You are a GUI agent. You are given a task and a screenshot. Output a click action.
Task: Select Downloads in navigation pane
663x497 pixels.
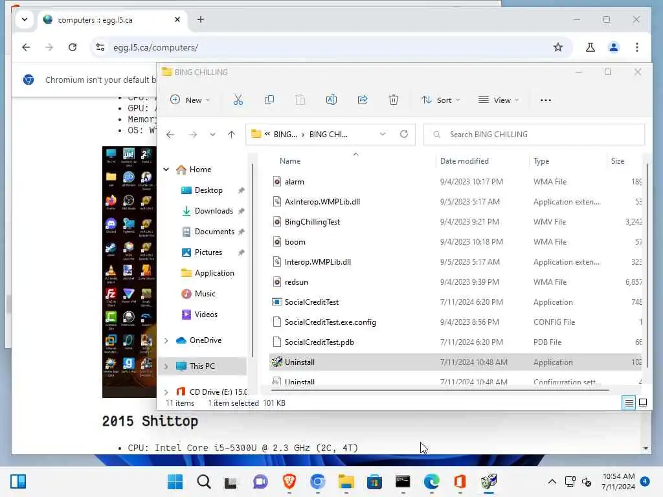tap(214, 211)
